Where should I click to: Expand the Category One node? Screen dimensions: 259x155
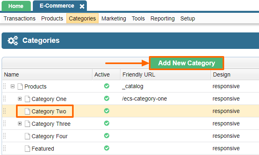tap(20, 99)
